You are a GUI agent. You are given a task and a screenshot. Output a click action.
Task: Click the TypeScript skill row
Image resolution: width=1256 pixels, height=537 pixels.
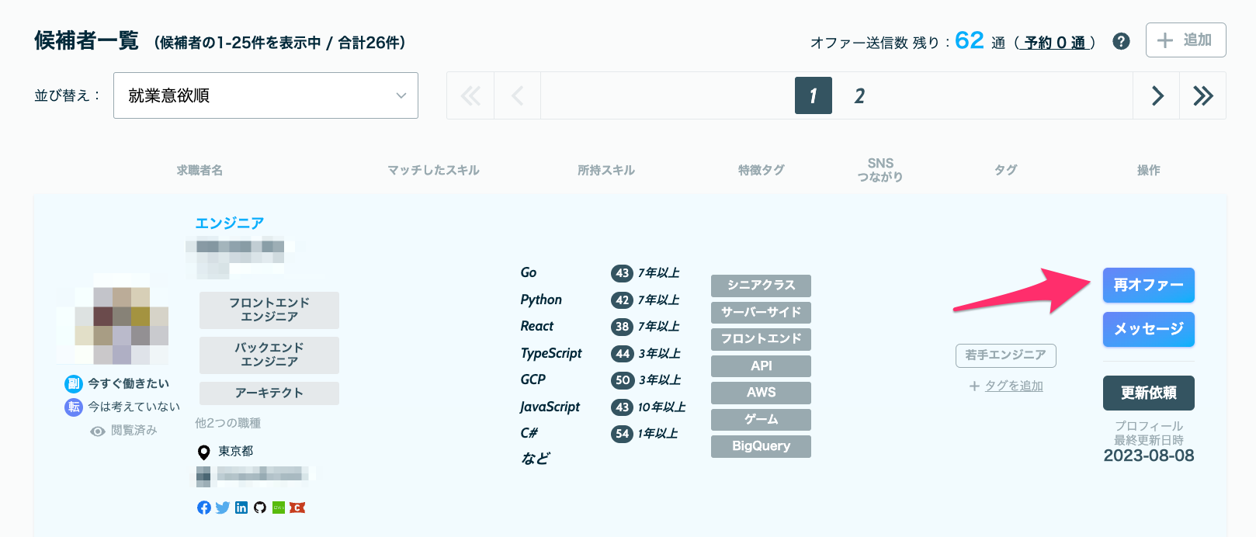[602, 353]
